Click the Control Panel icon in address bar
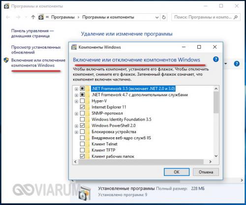 41,17
